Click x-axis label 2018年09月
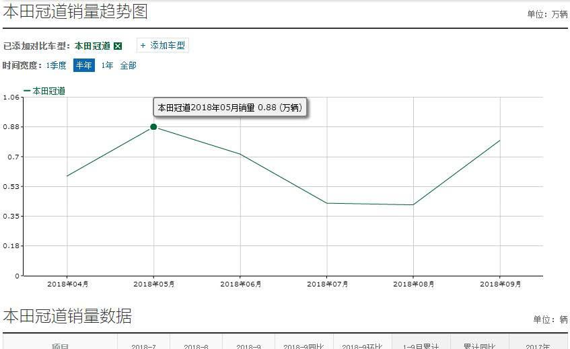This screenshot has height=349, width=570. [x=500, y=284]
